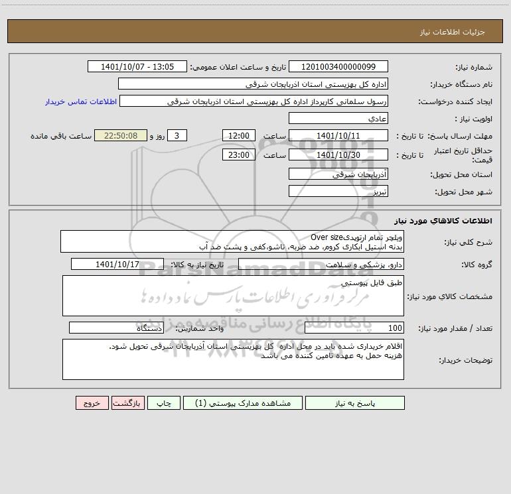Screen dimensions: 511x494
Task: Click label حداقل تاریخ اعتبار قیمت
Action: click(463, 155)
